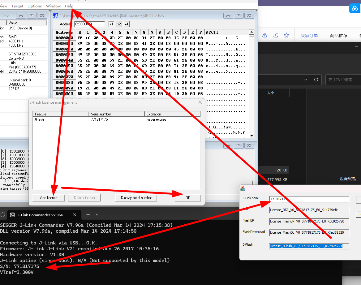Open the Help menu

coord(69,6)
